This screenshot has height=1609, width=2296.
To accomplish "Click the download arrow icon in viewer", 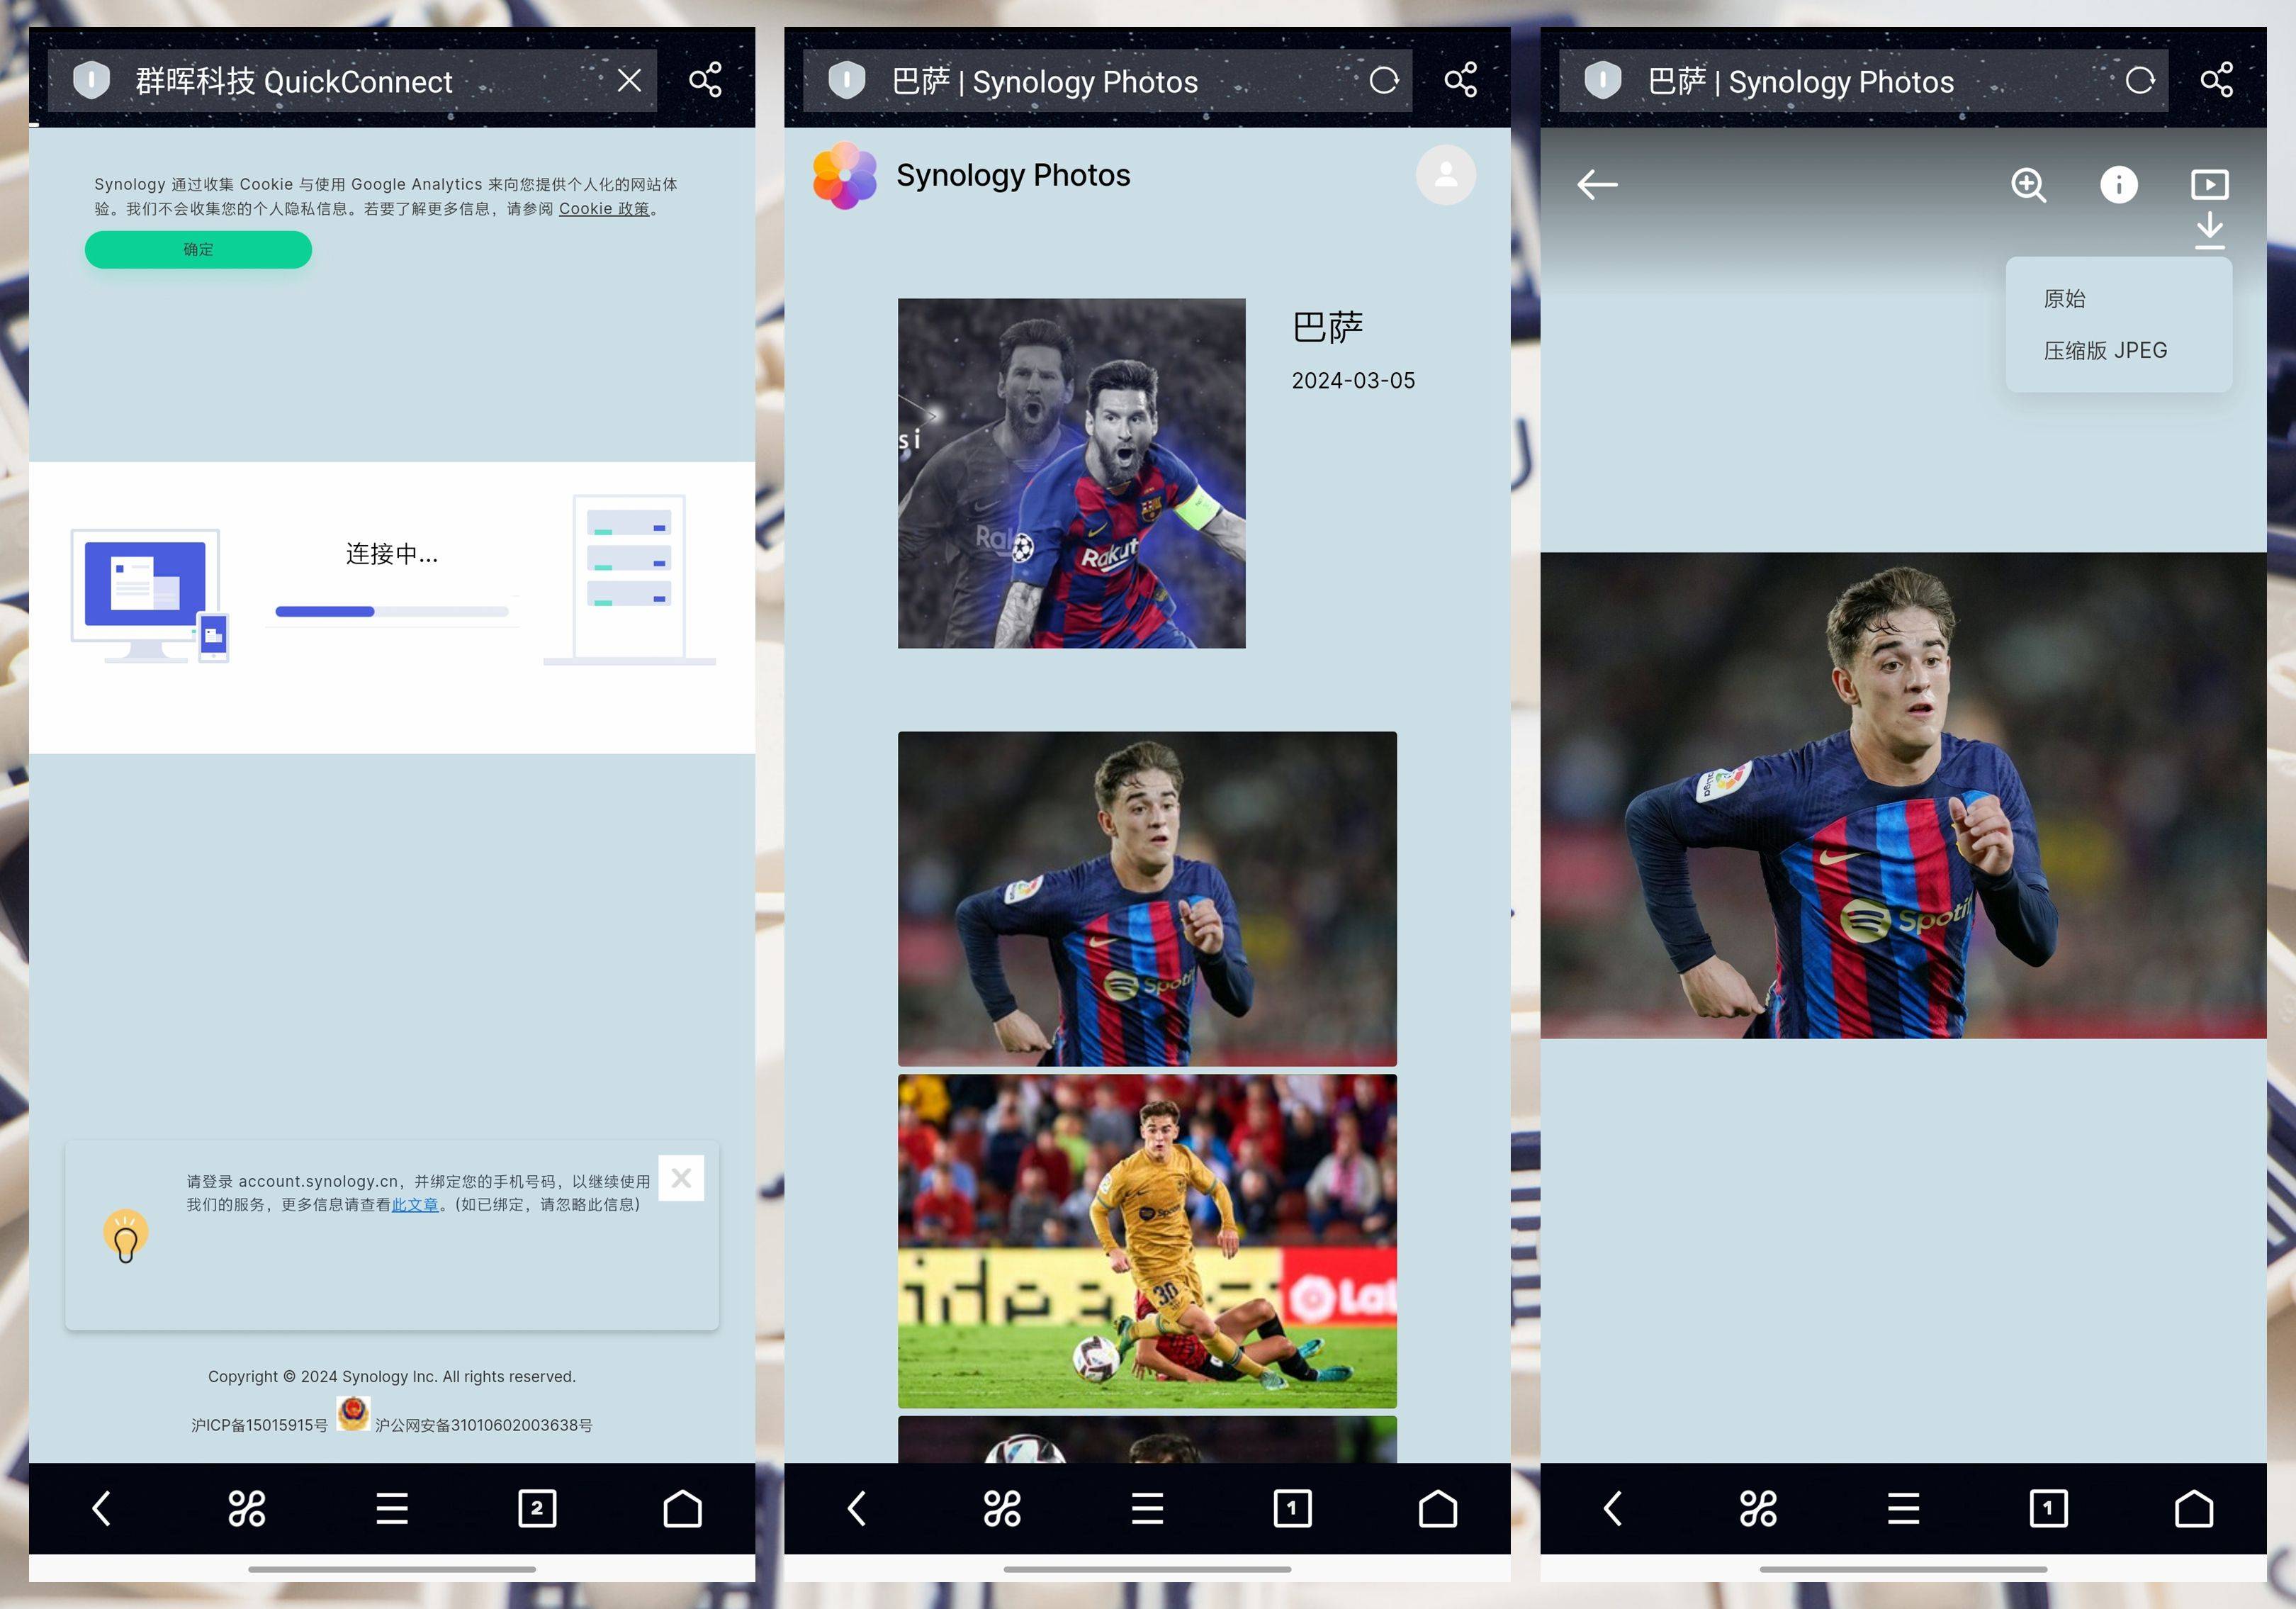I will [2210, 230].
